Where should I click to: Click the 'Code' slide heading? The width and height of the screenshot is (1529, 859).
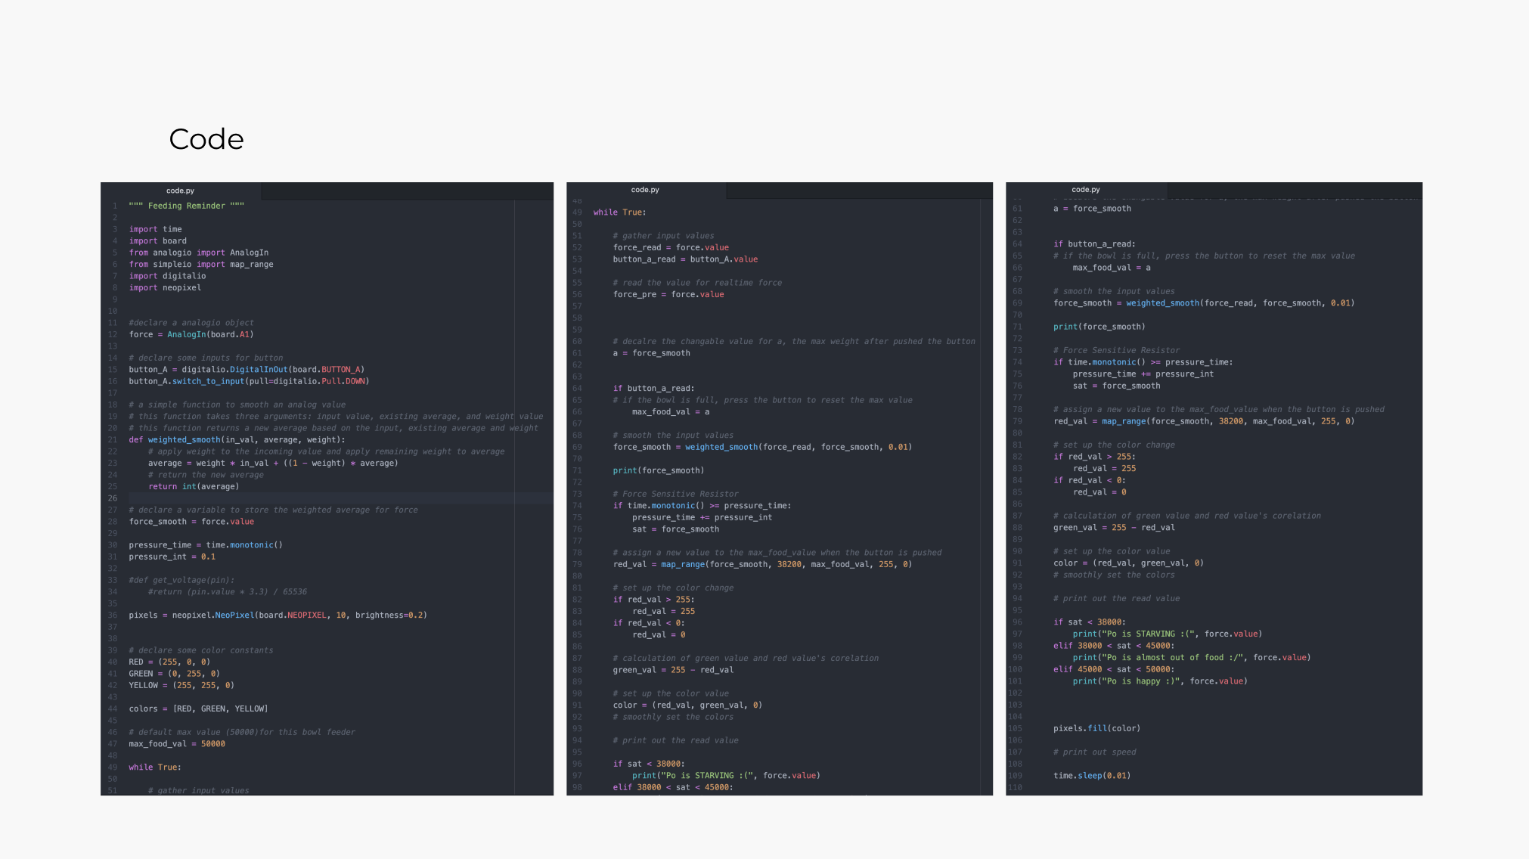tap(206, 139)
